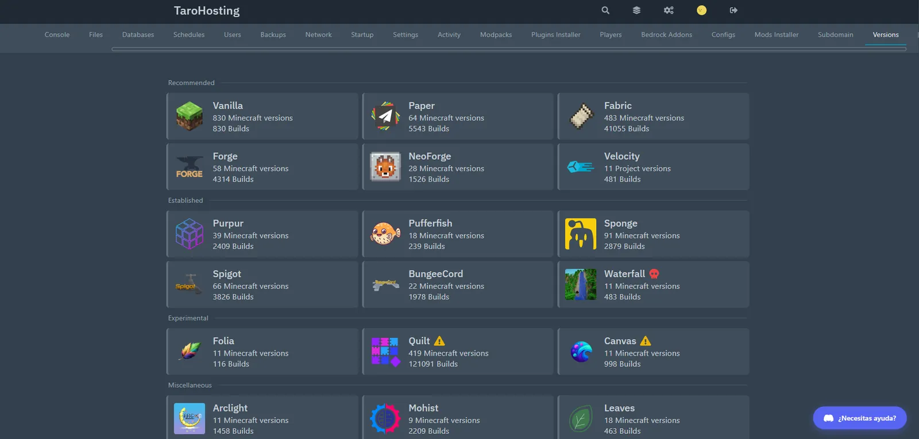Click '2409 Builds' under Purpur
The height and width of the screenshot is (439, 919).
click(x=233, y=247)
